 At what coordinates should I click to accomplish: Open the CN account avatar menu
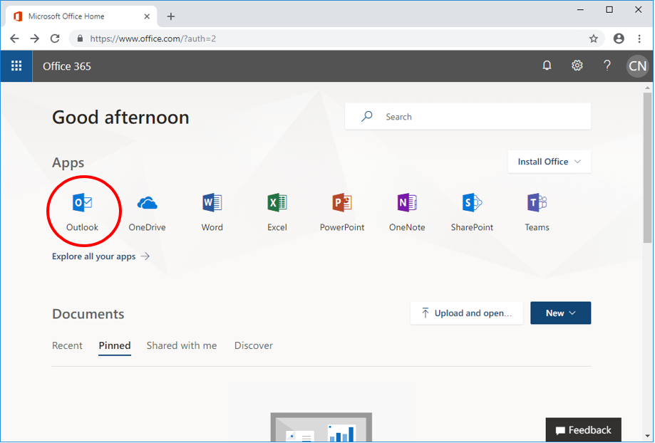pos(637,66)
